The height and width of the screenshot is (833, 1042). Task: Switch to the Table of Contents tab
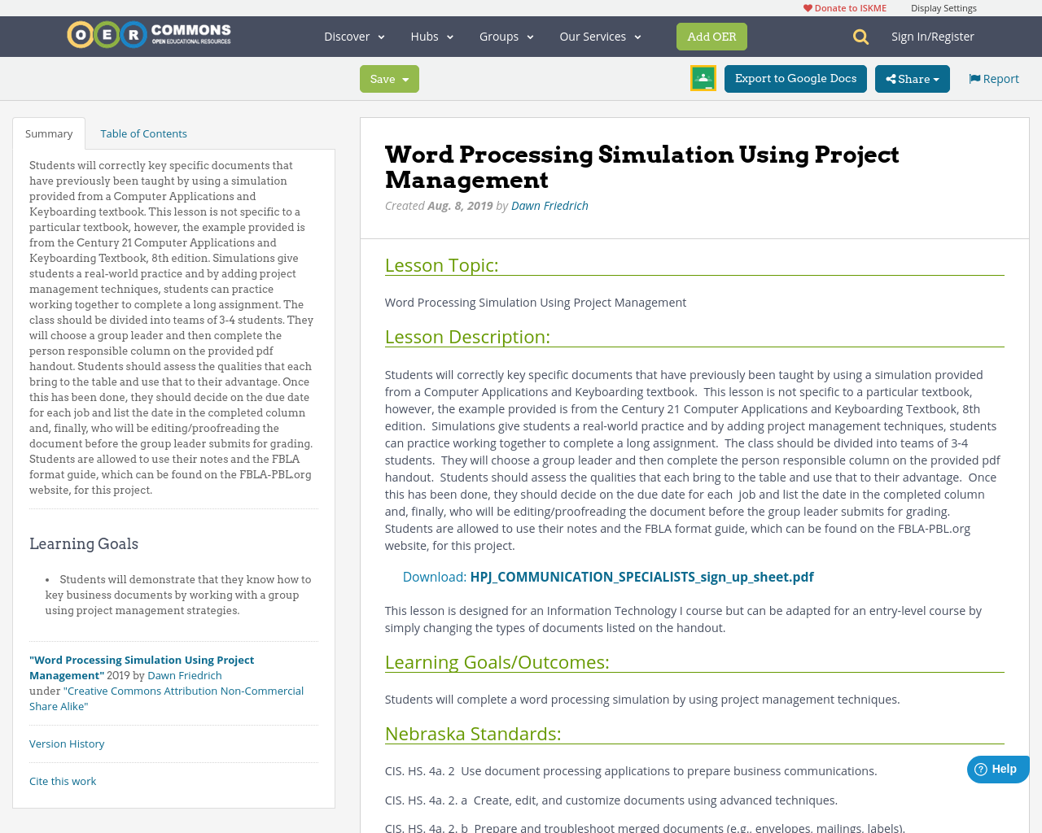(x=142, y=132)
